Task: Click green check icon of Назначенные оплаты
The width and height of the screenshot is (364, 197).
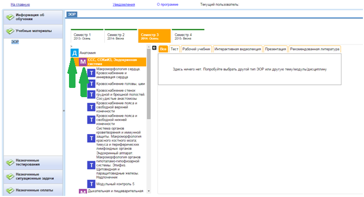Action: (x=10, y=190)
